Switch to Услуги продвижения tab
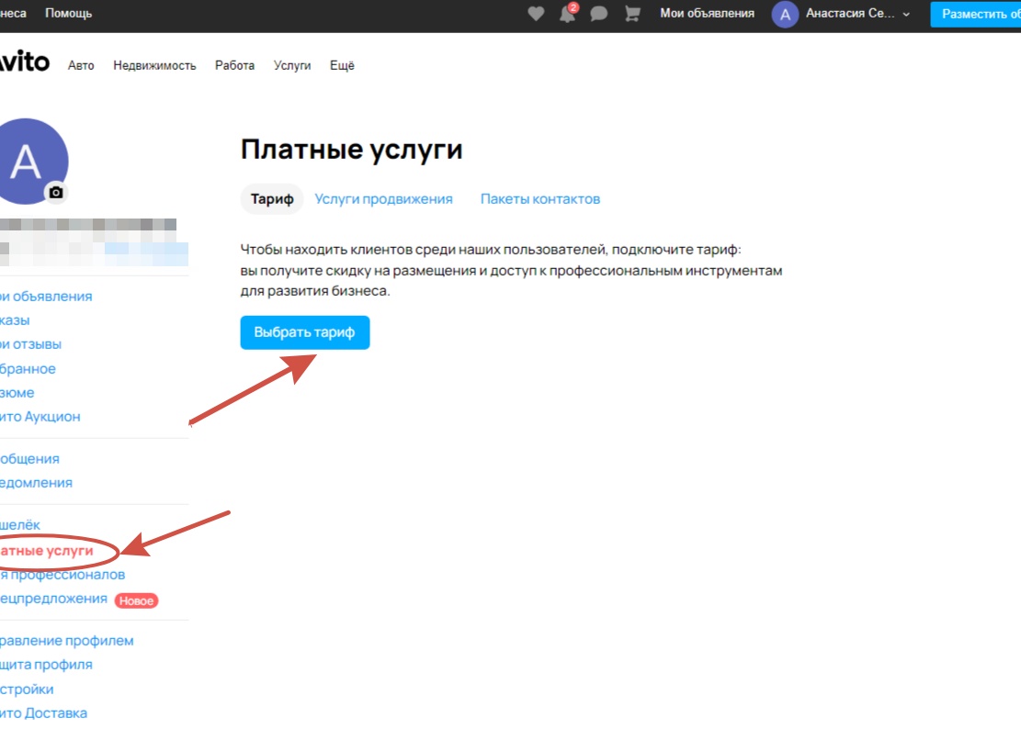The image size is (1021, 740). [x=383, y=199]
